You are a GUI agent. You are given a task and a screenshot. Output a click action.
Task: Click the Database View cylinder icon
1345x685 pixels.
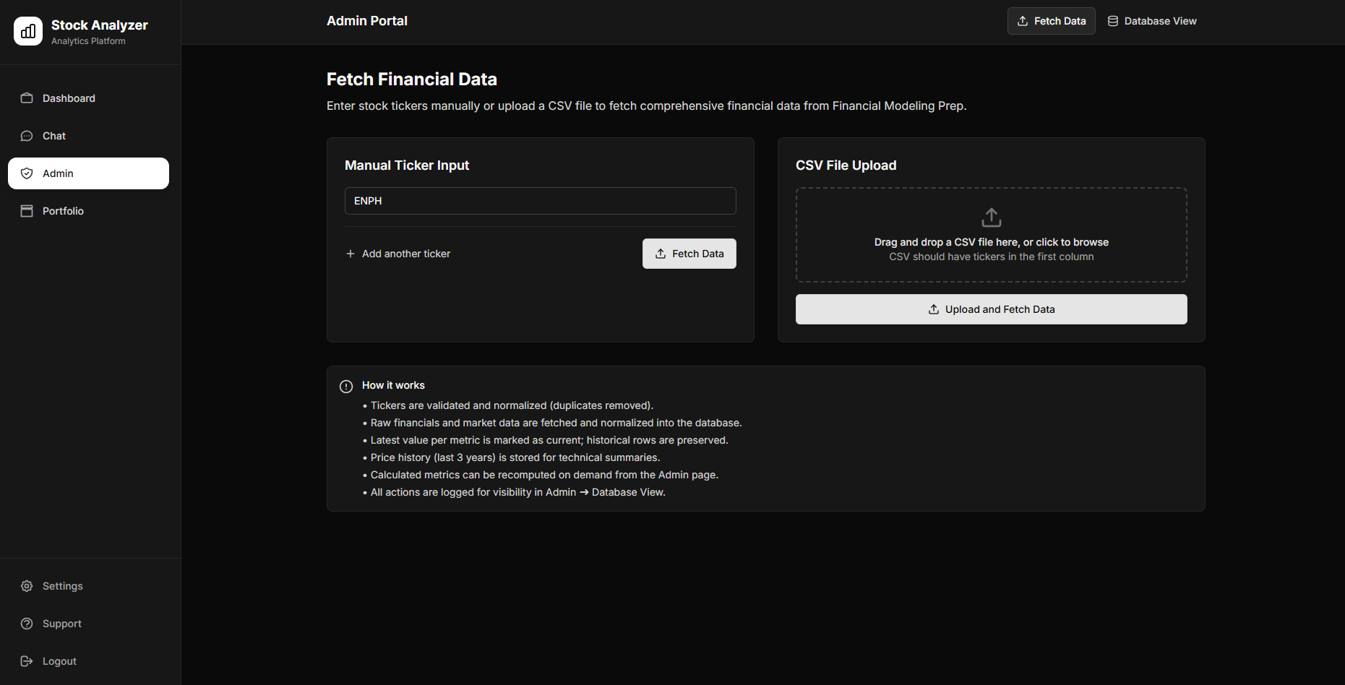[1112, 21]
